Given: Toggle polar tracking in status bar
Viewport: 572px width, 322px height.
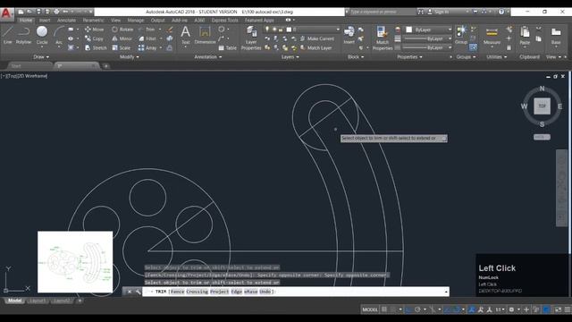Looking at the screenshot, I should pyautogui.click(x=417, y=309).
